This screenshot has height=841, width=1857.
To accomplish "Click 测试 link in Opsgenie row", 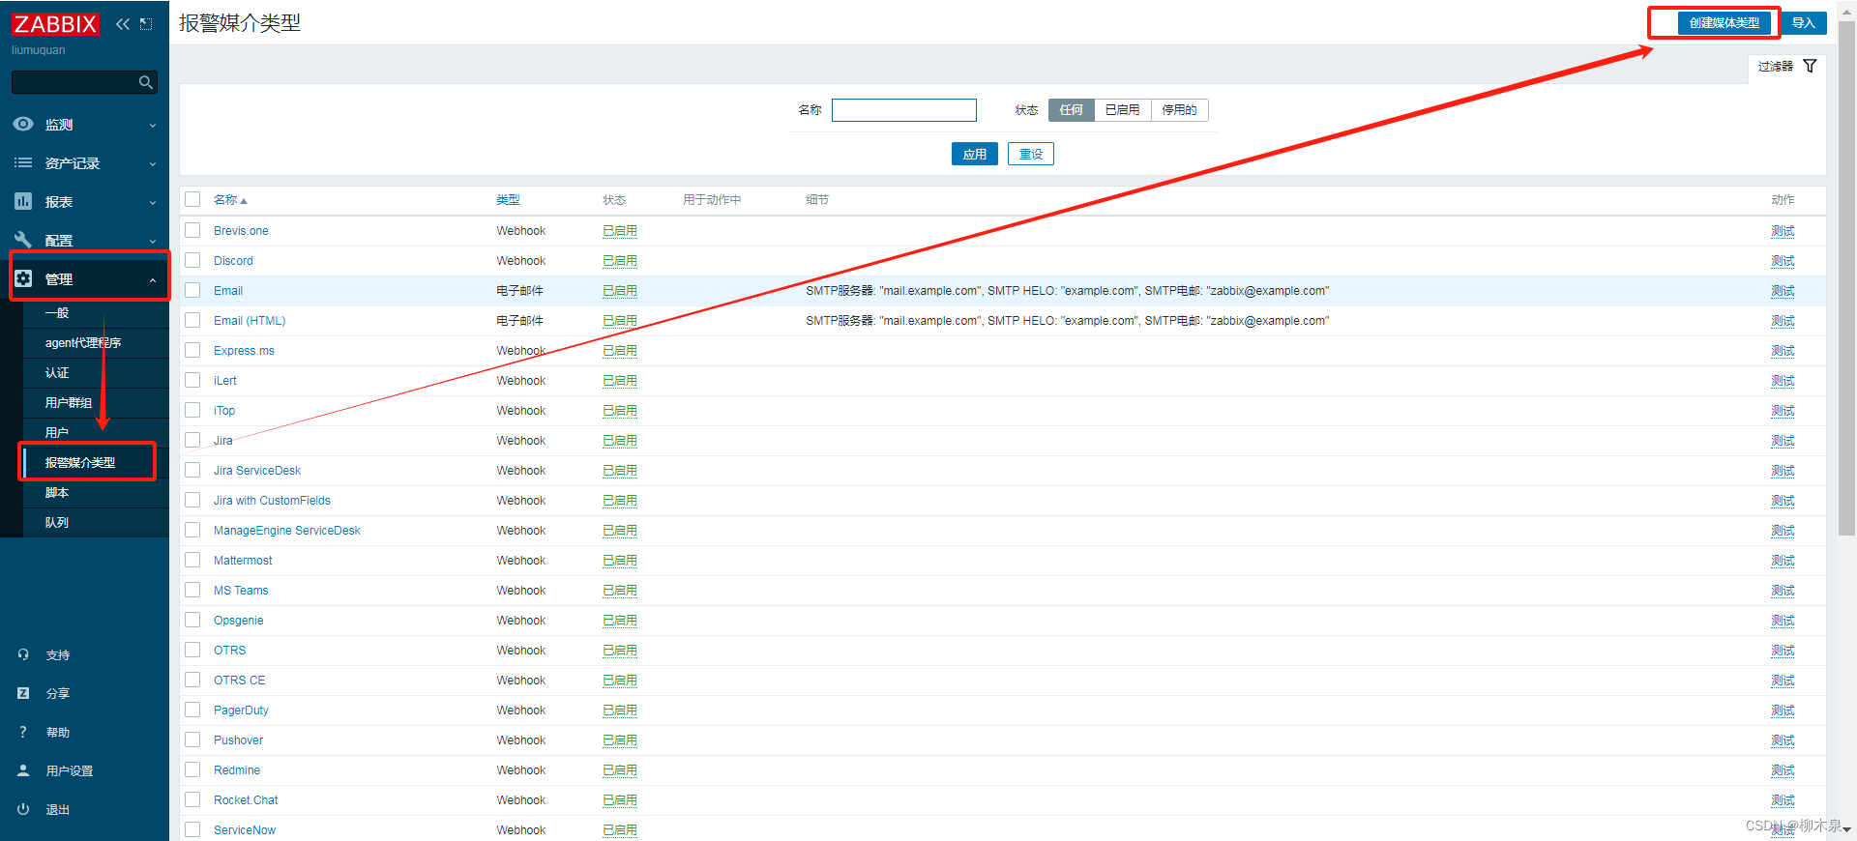I will (x=1783, y=621).
